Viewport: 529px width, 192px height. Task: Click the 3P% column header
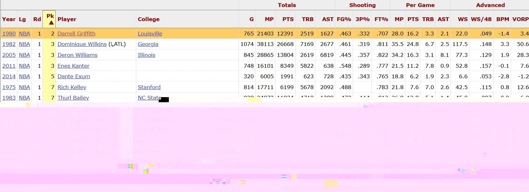coord(362,19)
